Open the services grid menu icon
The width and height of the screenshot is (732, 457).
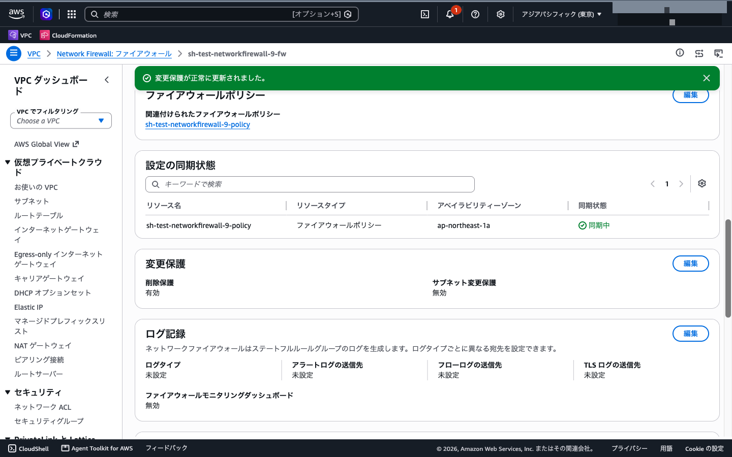click(x=72, y=14)
